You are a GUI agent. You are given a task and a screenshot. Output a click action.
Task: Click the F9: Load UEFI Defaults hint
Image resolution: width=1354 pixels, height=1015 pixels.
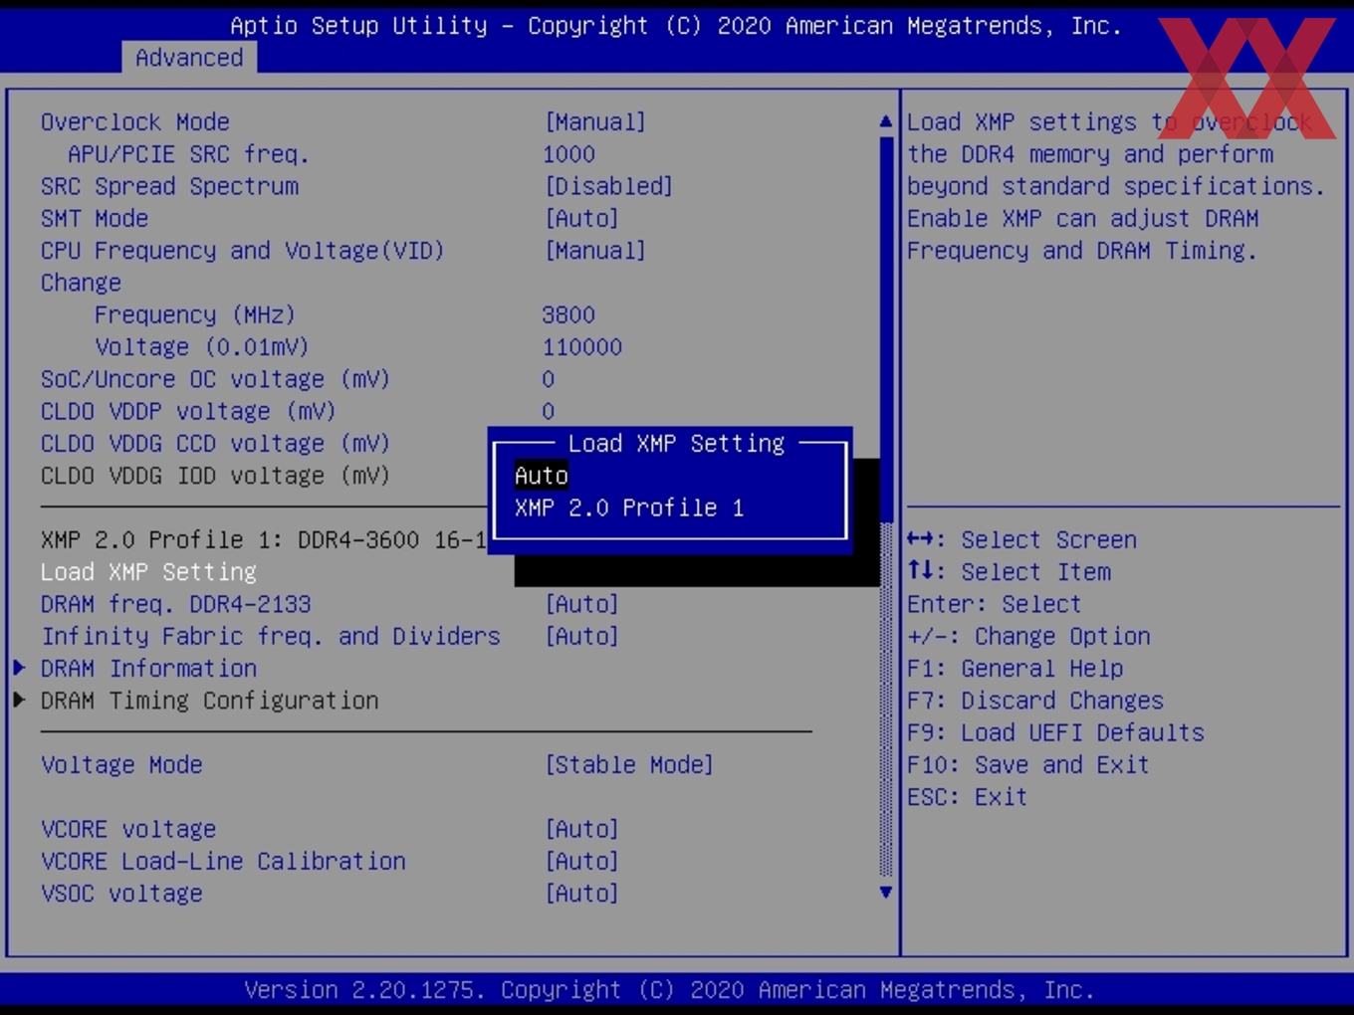pos(1055,732)
